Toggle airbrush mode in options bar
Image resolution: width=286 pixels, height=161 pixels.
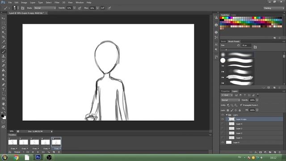point(103,8)
